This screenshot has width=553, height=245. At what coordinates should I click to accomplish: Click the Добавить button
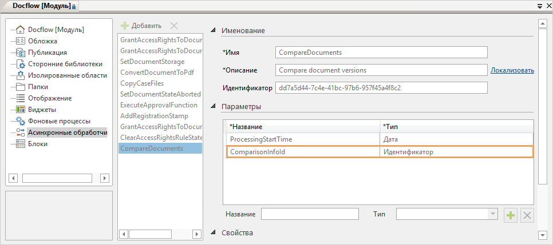click(x=141, y=26)
